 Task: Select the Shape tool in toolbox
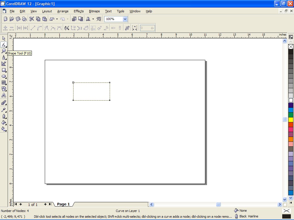[4, 45]
